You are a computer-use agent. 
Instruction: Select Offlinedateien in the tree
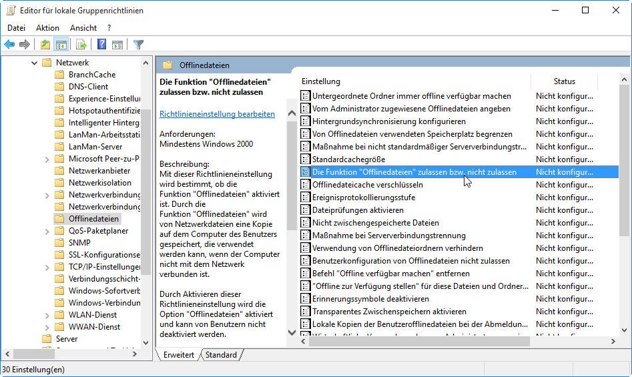pyautogui.click(x=93, y=219)
